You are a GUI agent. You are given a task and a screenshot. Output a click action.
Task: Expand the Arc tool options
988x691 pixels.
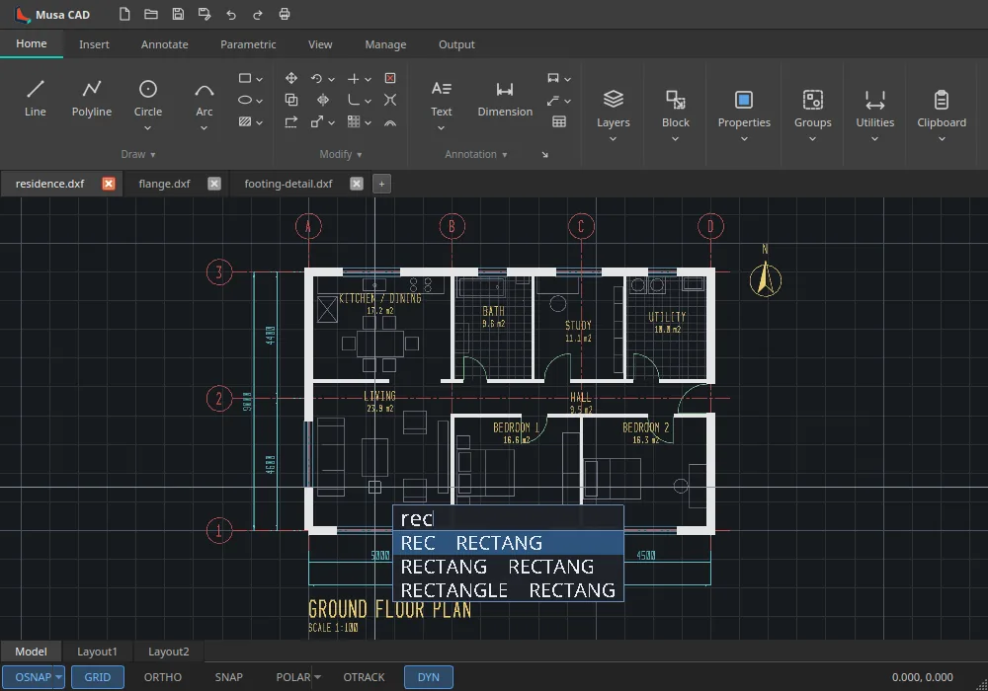205,128
